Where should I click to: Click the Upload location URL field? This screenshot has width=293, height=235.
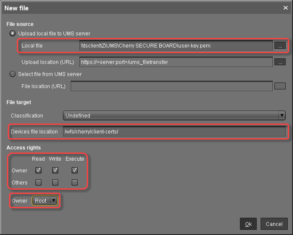click(176, 62)
